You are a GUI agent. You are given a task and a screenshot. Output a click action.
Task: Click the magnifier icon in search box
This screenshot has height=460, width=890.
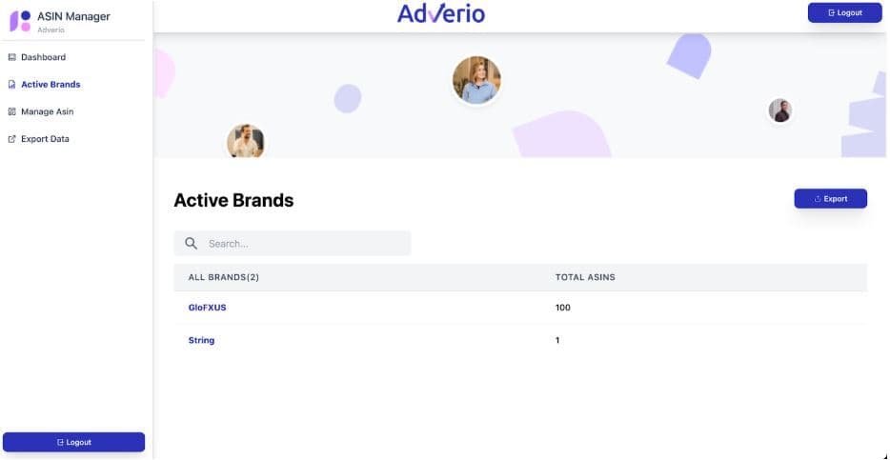[x=191, y=244]
